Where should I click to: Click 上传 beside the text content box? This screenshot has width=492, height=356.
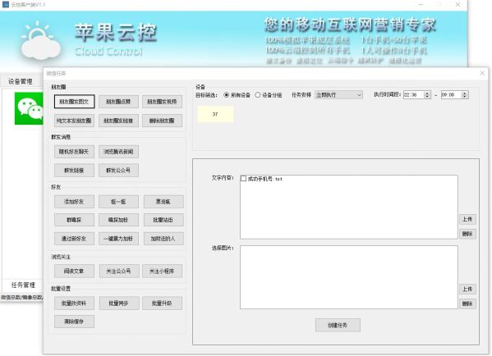coord(468,219)
